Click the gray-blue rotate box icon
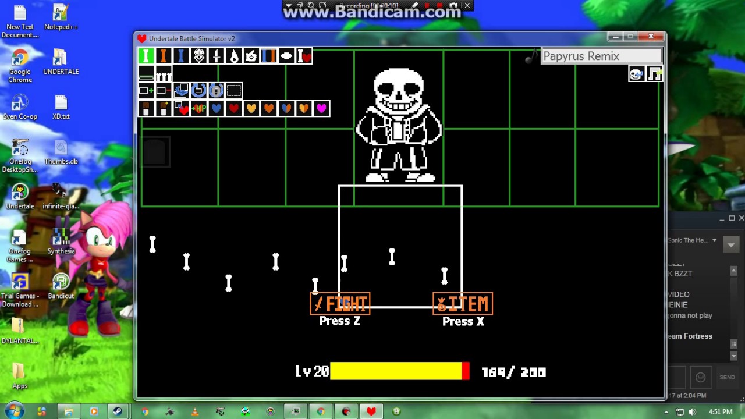The height and width of the screenshot is (419, 745). [x=217, y=91]
